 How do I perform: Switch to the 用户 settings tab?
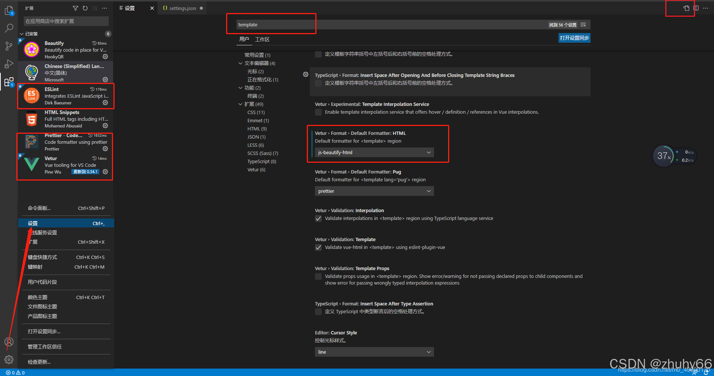coord(244,39)
